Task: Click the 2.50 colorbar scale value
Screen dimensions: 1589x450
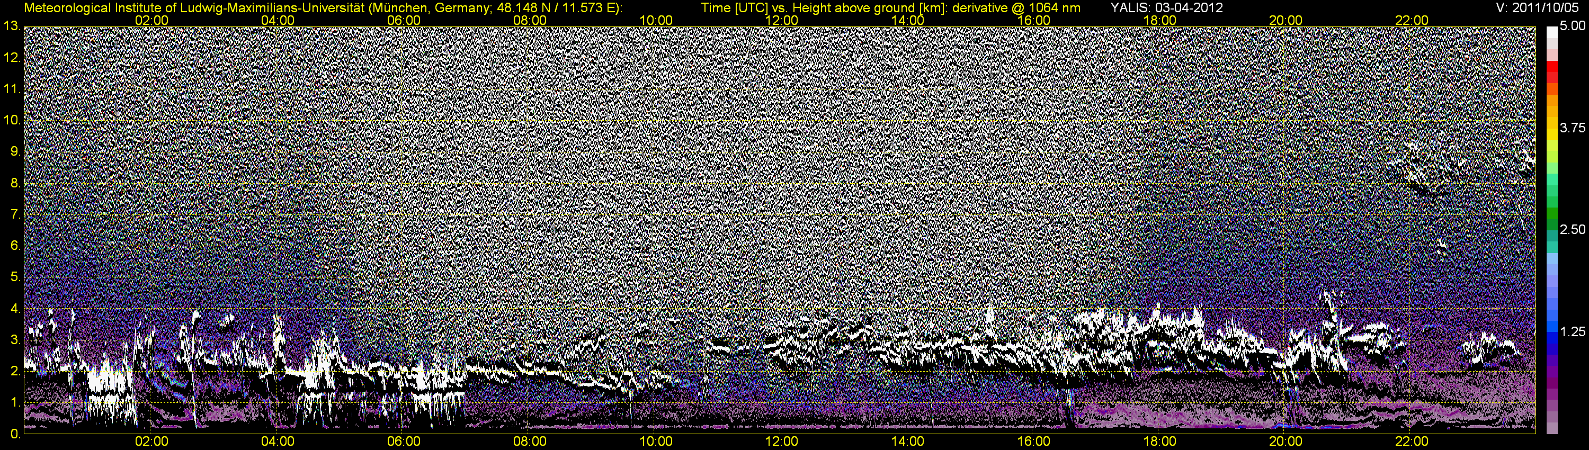Action: click(1573, 229)
